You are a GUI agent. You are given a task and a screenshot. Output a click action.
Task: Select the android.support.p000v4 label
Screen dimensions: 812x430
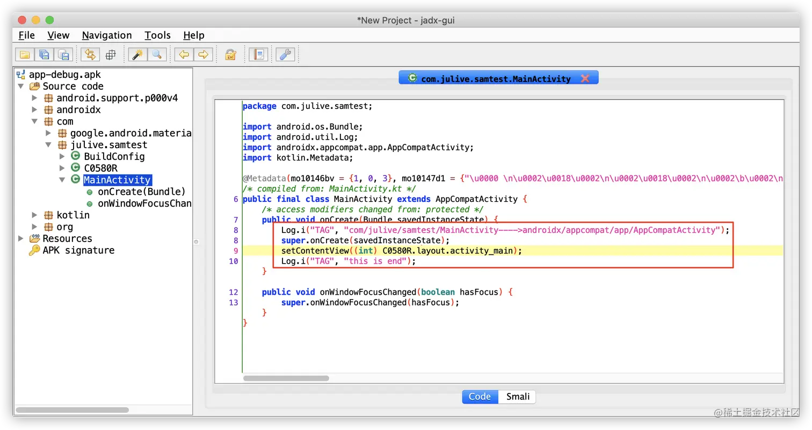[117, 98]
